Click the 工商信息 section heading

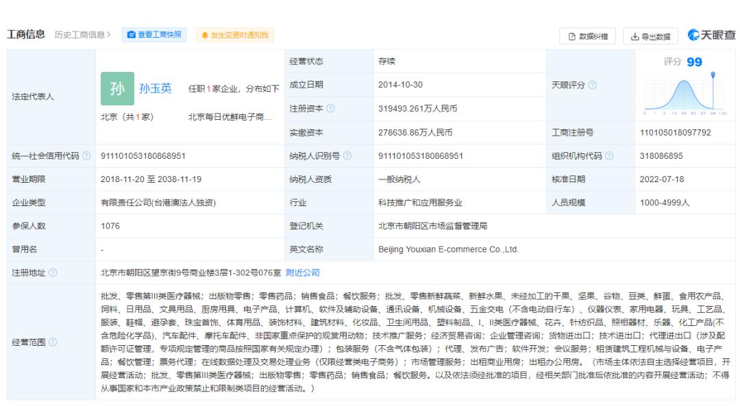coord(26,34)
